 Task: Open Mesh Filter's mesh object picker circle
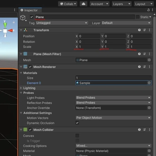[149, 60]
